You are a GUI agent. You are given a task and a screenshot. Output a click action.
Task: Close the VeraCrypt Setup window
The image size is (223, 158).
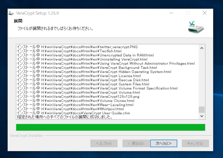(204, 13)
